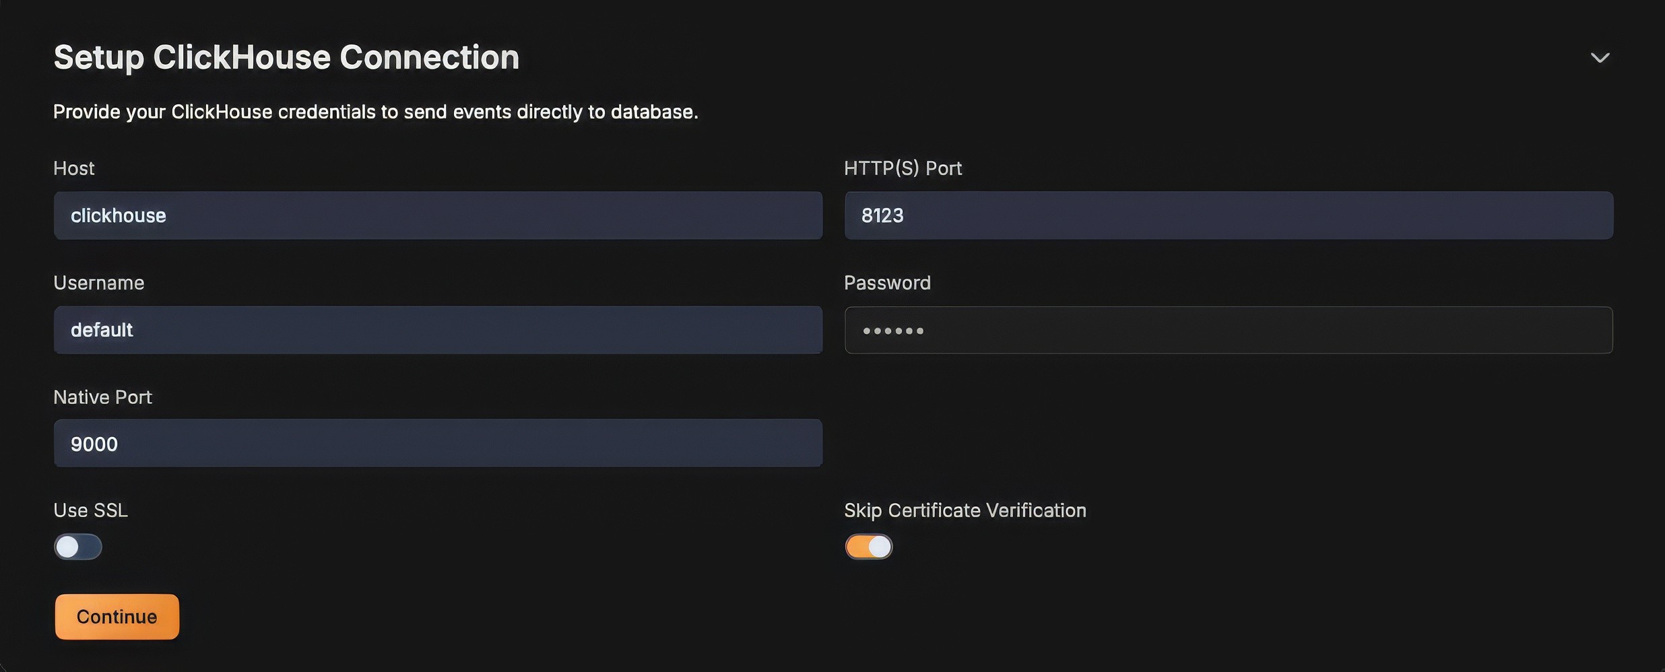The width and height of the screenshot is (1665, 672).
Task: Click the ClickHouse credentials description text
Action: click(x=375, y=112)
